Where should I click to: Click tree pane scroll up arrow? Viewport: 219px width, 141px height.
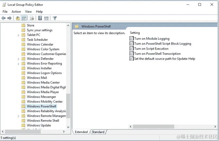click(68, 25)
